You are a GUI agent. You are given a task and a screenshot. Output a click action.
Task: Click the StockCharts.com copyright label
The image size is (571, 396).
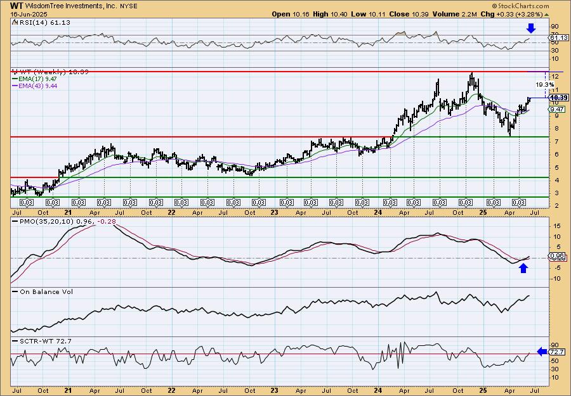click(x=520, y=6)
